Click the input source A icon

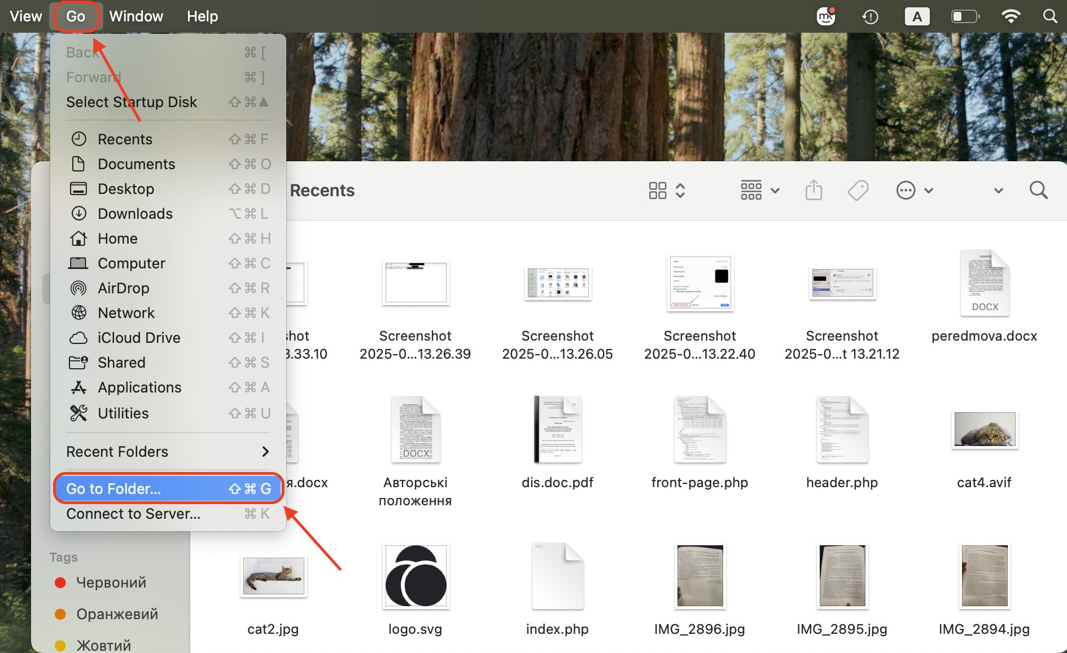coord(917,16)
